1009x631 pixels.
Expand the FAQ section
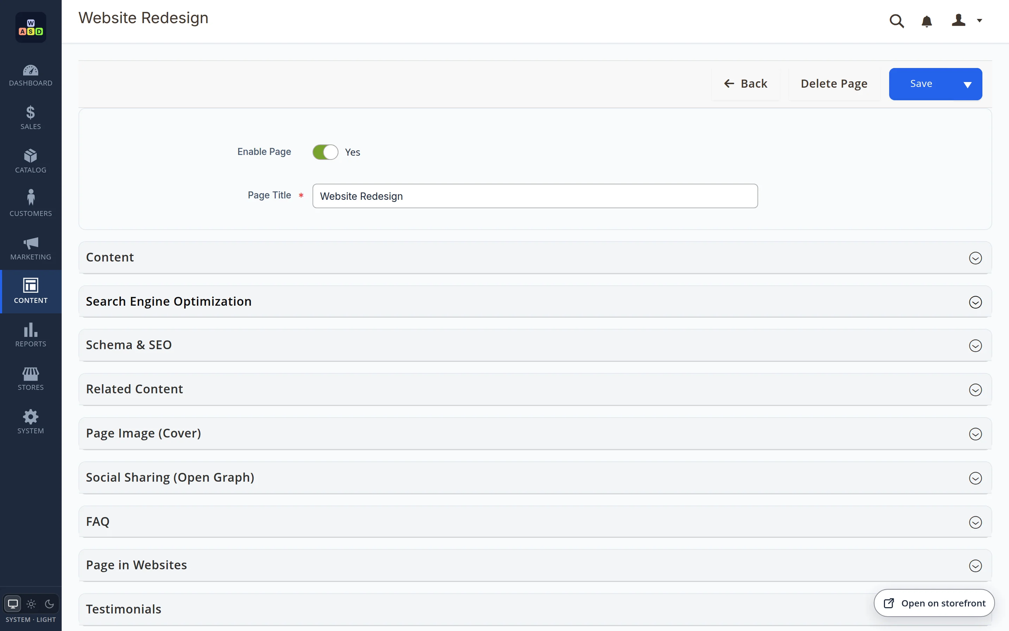tap(535, 522)
